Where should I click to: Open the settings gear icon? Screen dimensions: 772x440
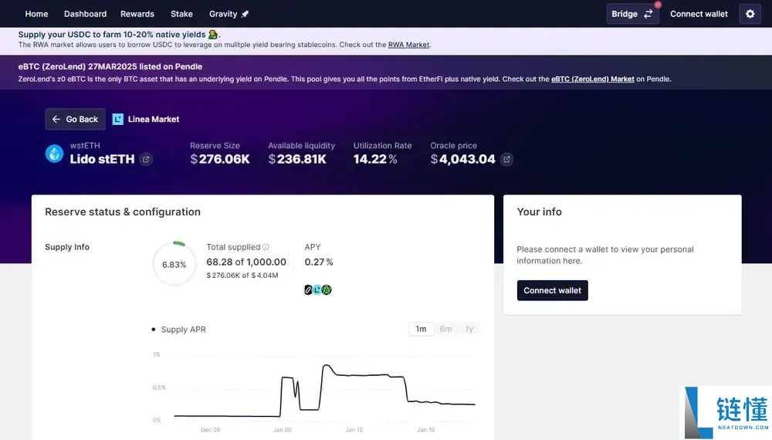point(750,14)
